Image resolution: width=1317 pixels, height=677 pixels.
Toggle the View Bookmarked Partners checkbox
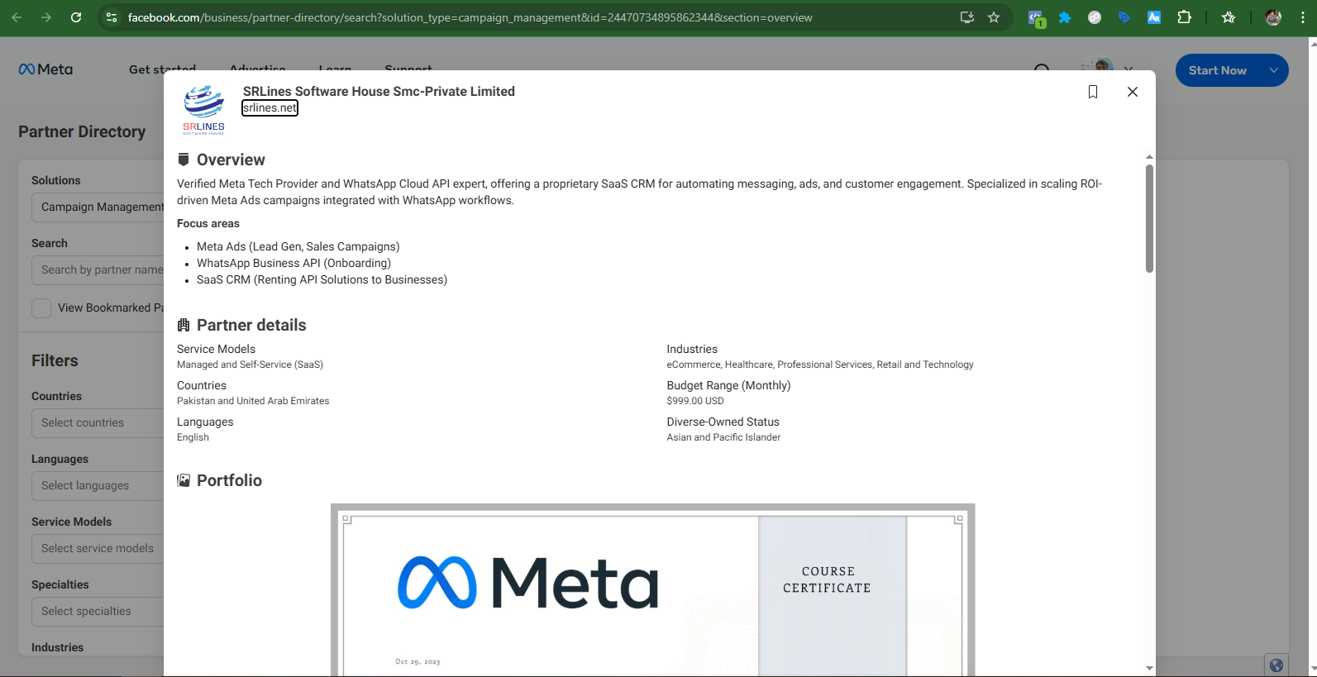pyautogui.click(x=41, y=308)
